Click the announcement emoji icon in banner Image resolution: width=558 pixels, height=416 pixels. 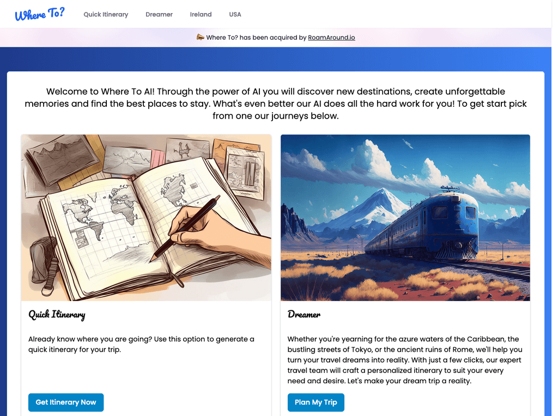(201, 37)
